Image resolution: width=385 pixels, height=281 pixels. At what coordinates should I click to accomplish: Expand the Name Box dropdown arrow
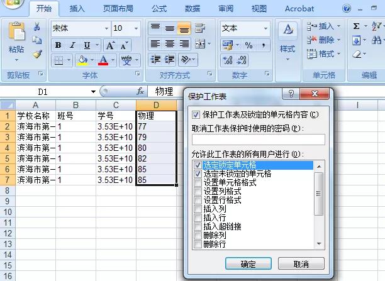pos(93,92)
